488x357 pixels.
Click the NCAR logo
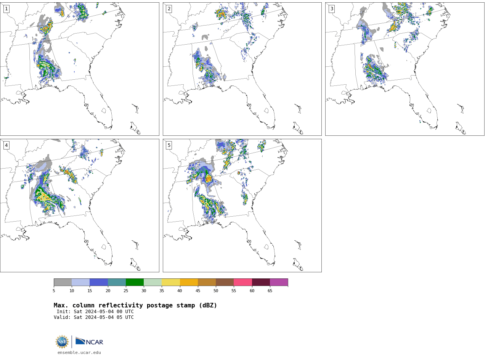89,341
